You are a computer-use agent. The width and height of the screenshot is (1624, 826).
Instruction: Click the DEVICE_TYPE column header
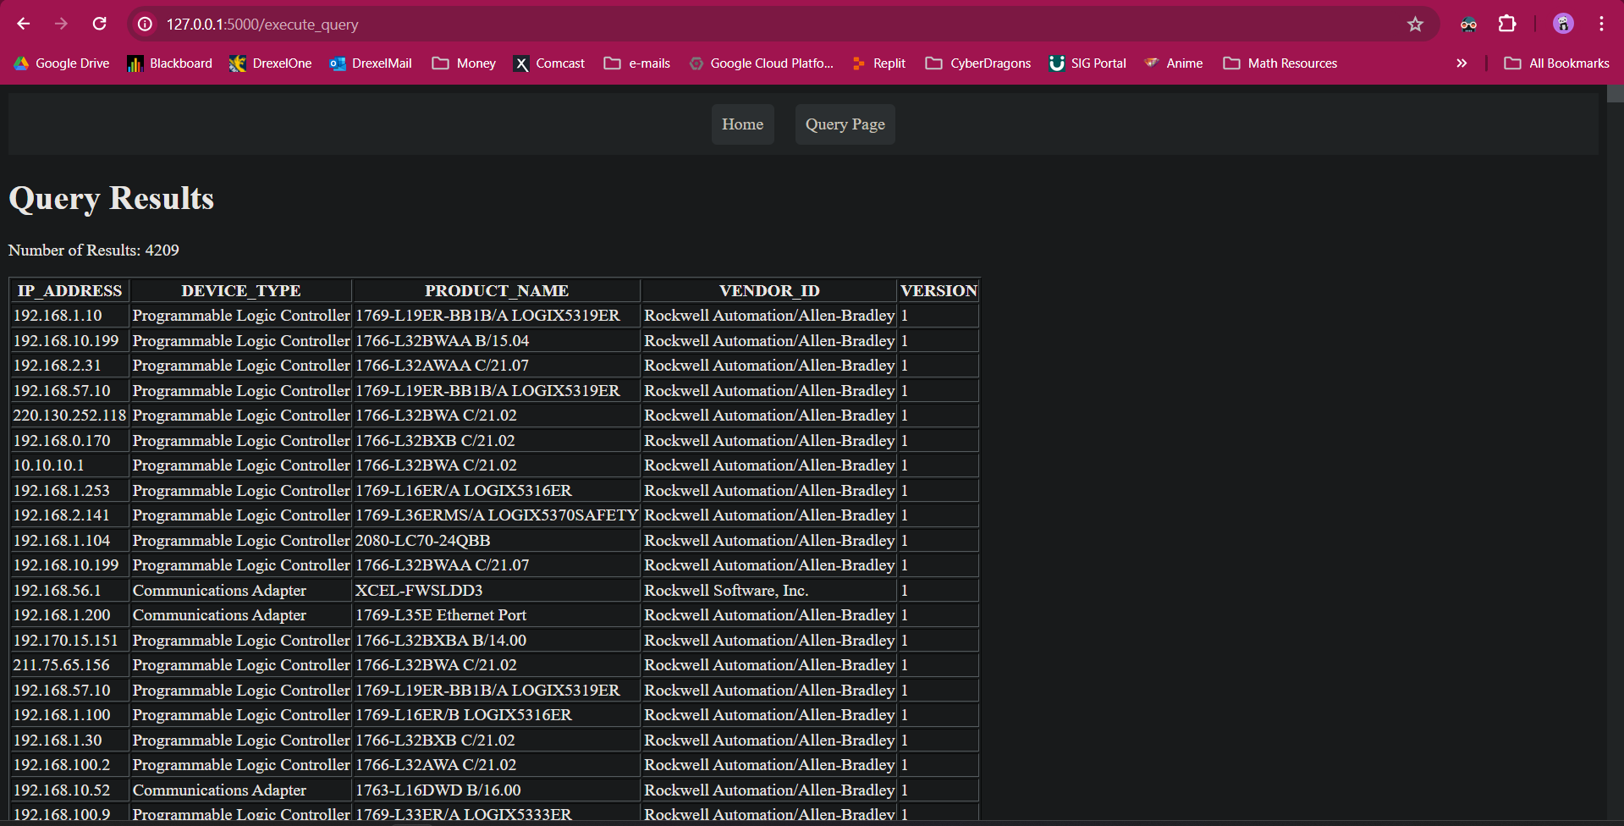click(241, 291)
